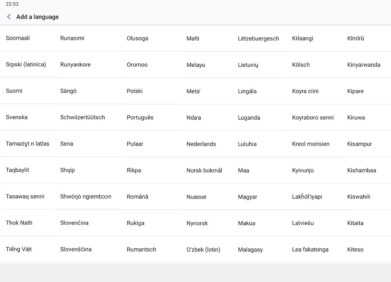Screen dimensions: 391x282
Task: Select Latviešu language
Action: point(303,223)
